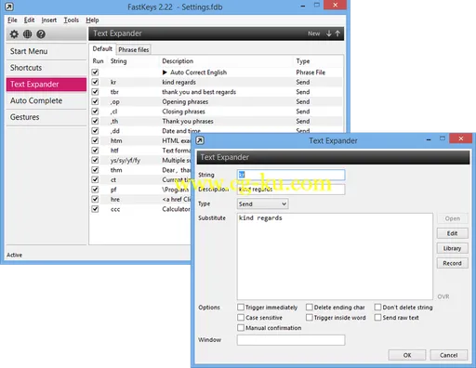Click the globe icon in FastKeys toolbar
Viewport: 476px width, 368px height.
tap(27, 34)
